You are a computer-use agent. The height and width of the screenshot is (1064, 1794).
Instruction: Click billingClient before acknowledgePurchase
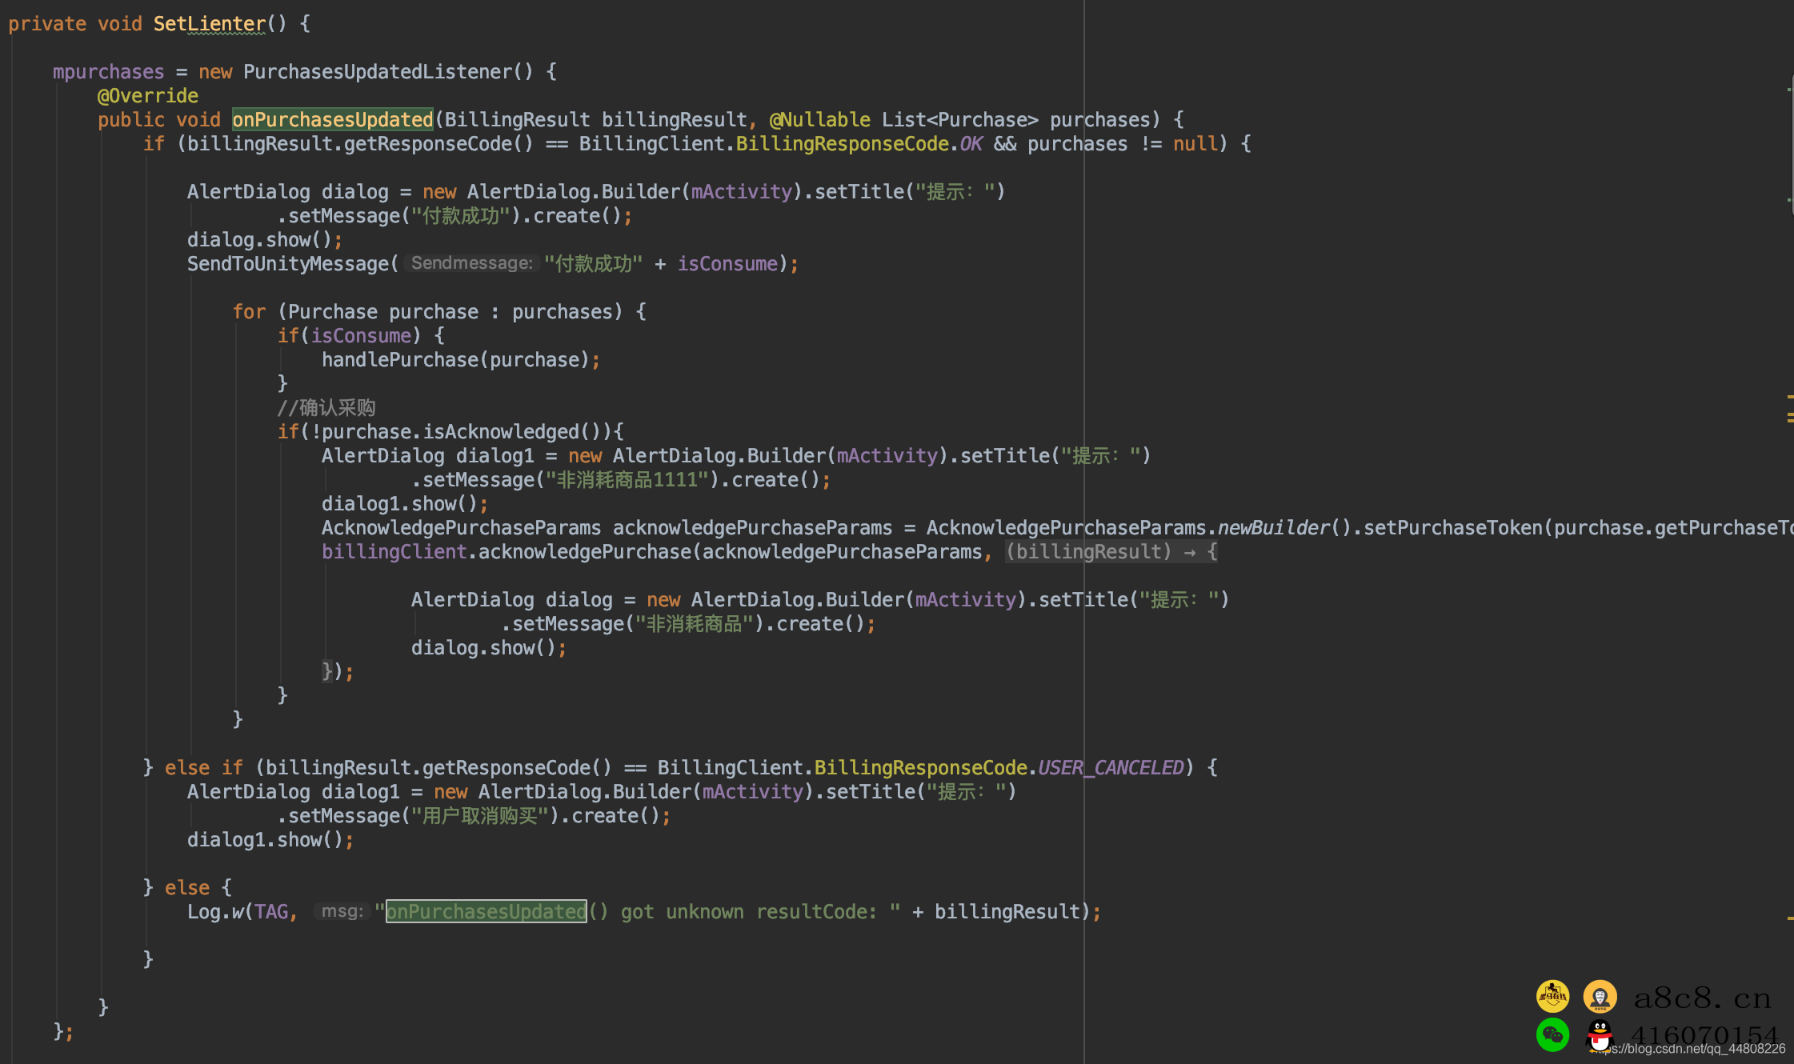394,552
